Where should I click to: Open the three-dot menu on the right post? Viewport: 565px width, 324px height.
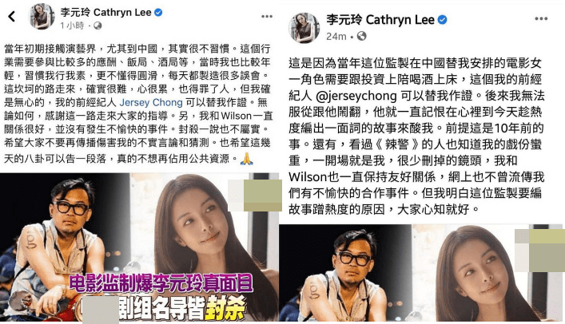pyautogui.click(x=541, y=18)
